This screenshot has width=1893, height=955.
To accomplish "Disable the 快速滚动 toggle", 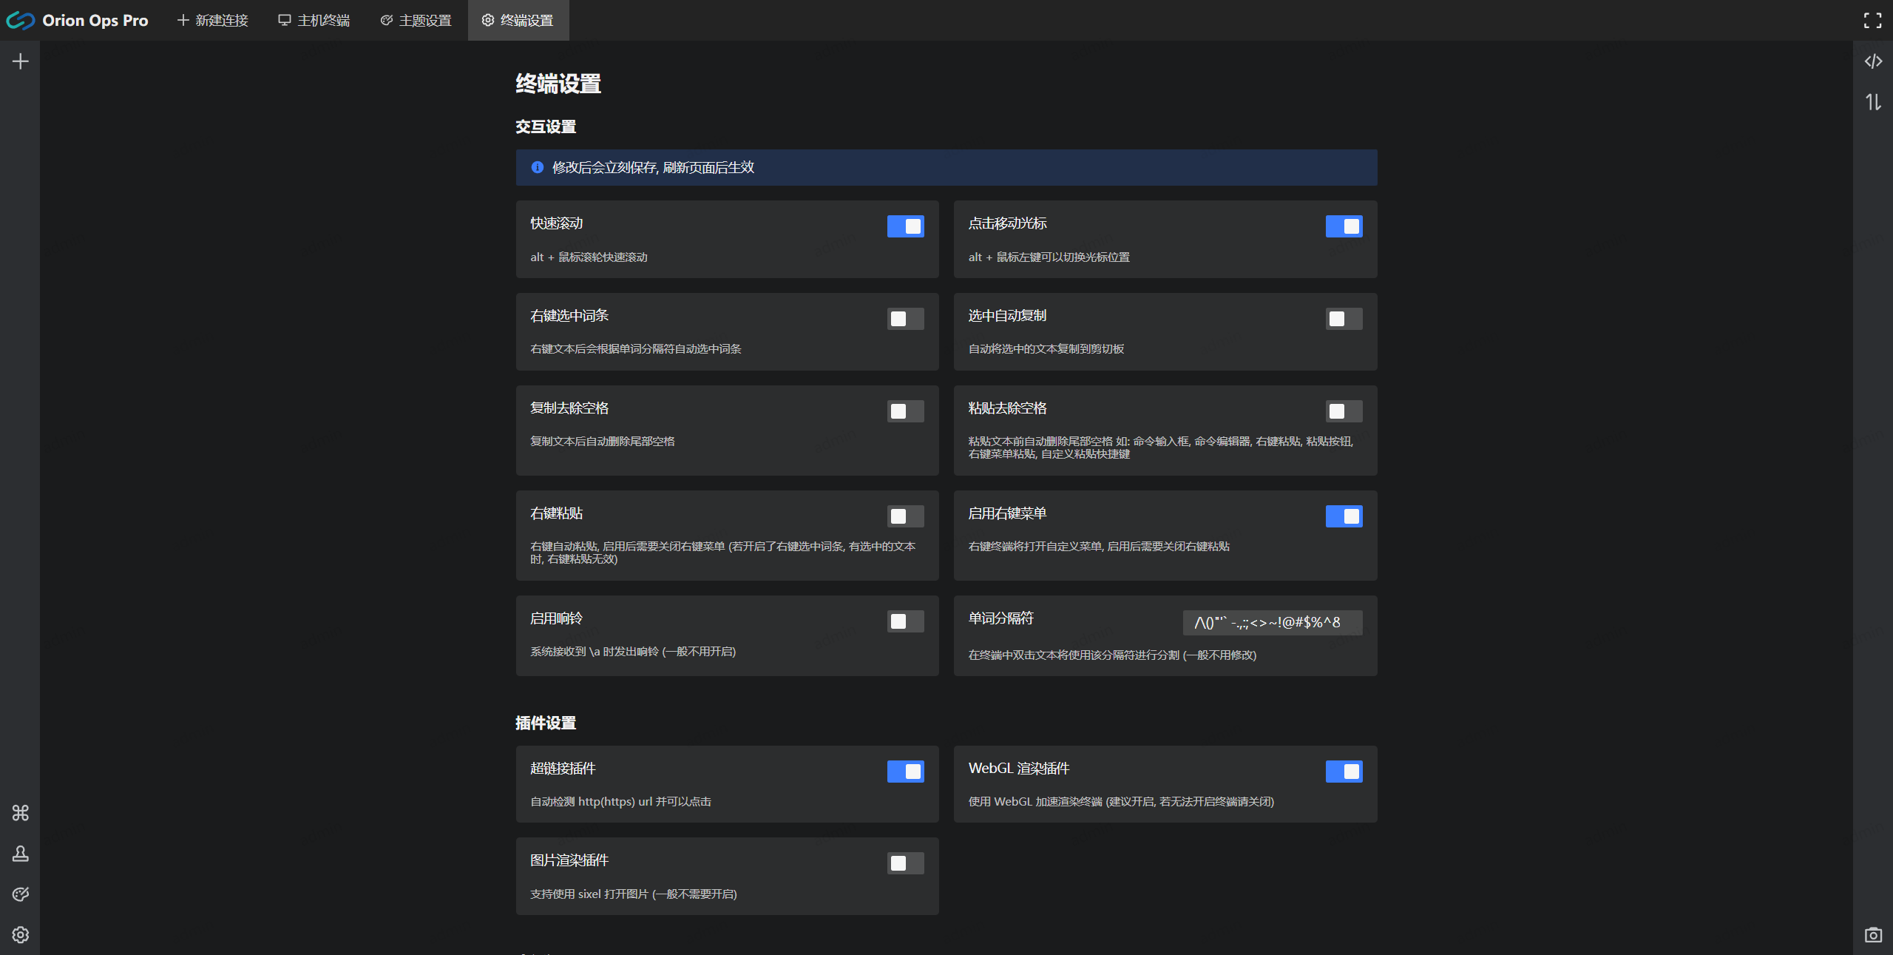I will pos(905,226).
